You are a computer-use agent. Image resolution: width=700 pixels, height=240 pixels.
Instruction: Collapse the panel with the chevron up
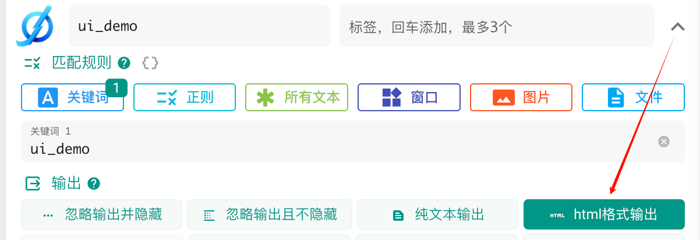point(677,26)
